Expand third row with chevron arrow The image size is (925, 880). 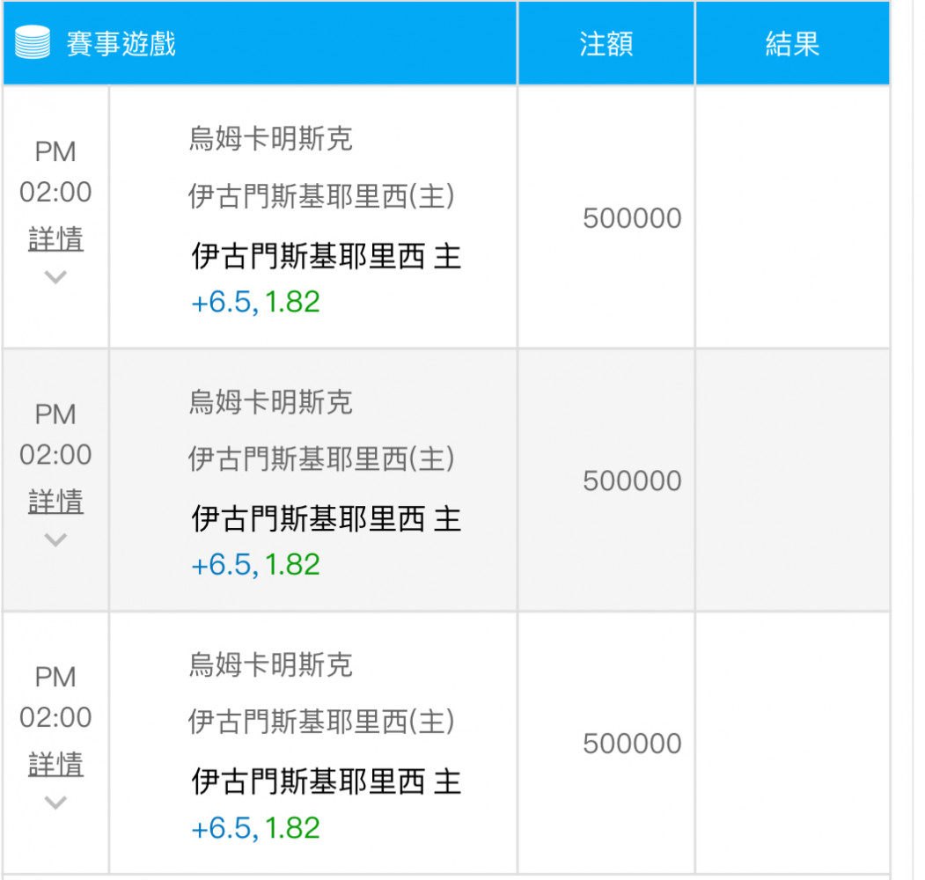(55, 803)
